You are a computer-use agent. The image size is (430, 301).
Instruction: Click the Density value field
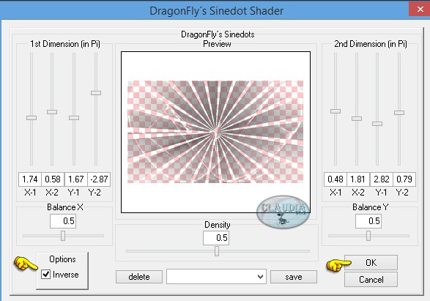[x=216, y=238]
